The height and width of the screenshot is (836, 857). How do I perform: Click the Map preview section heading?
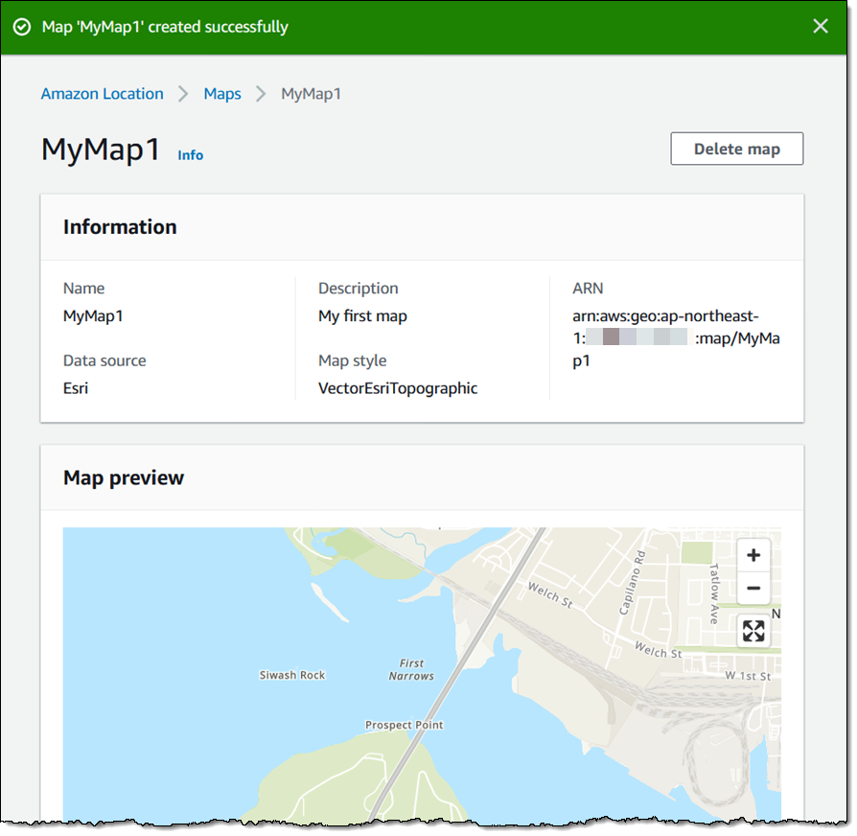coord(124,477)
